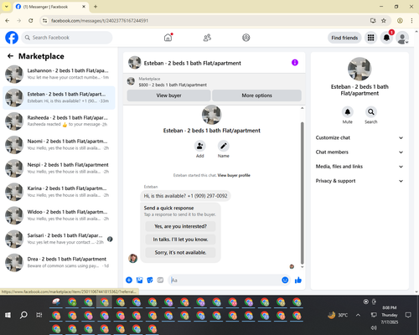The height and width of the screenshot is (335, 419).
Task: Mute the Esteban conversation
Action: [348, 112]
